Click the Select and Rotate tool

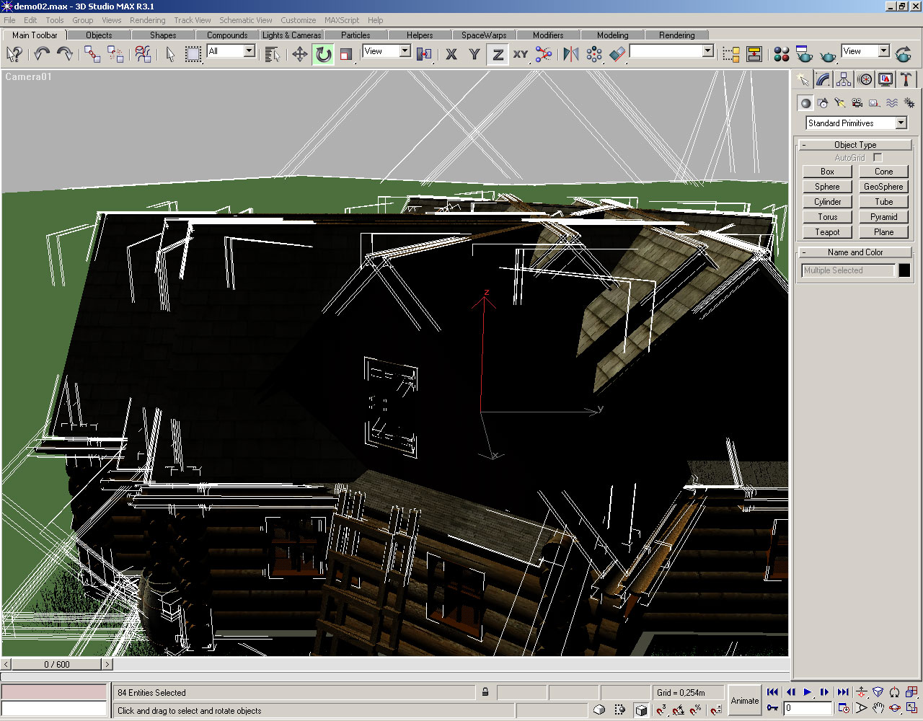click(x=323, y=54)
